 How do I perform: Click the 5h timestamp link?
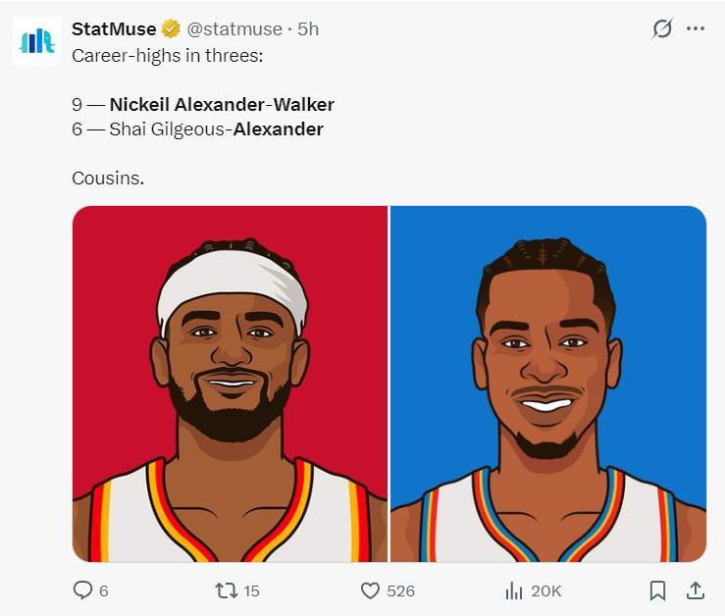(x=308, y=29)
